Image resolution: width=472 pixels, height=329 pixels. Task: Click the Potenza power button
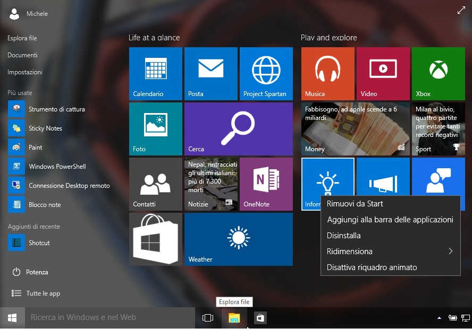pyautogui.click(x=31, y=272)
